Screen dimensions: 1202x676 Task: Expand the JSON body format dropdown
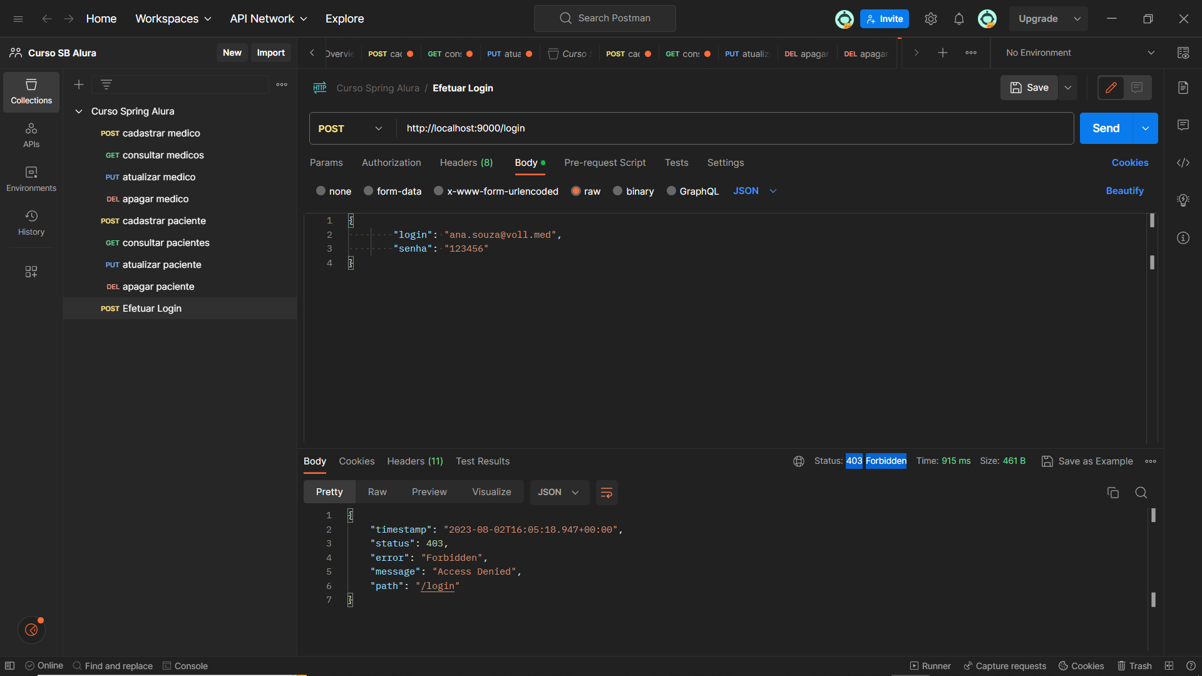pyautogui.click(x=754, y=191)
